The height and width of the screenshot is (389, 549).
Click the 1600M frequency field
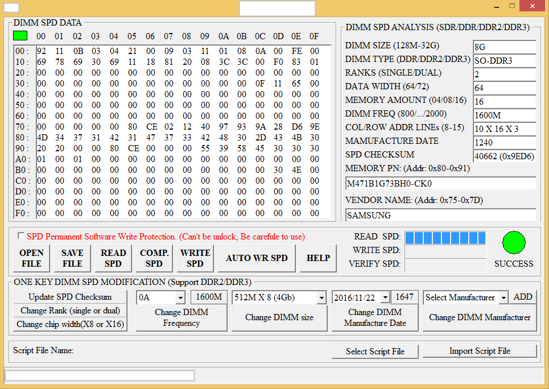pos(209,297)
